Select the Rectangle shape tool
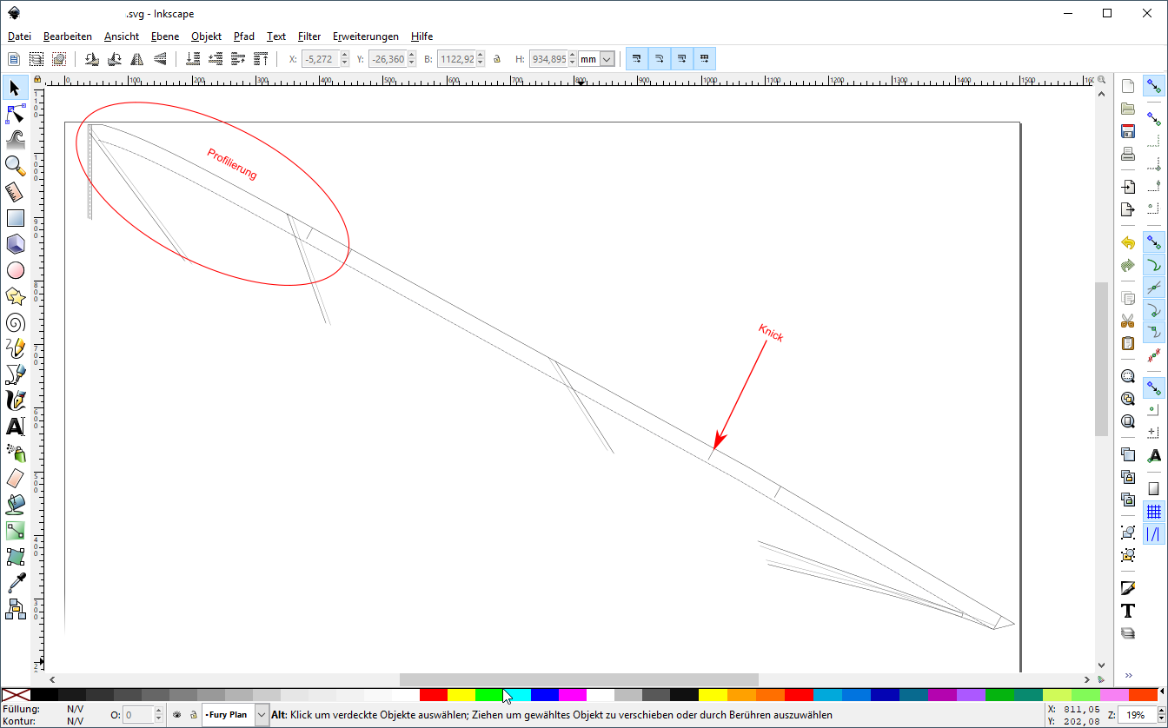1168x728 pixels. tap(16, 218)
